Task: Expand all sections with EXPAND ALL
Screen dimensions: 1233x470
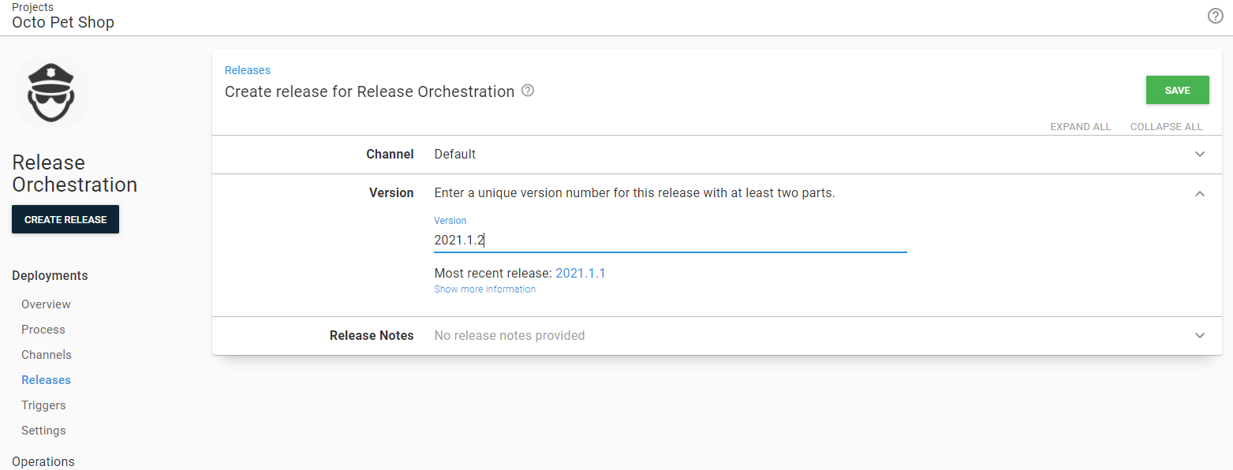Action: [x=1081, y=126]
